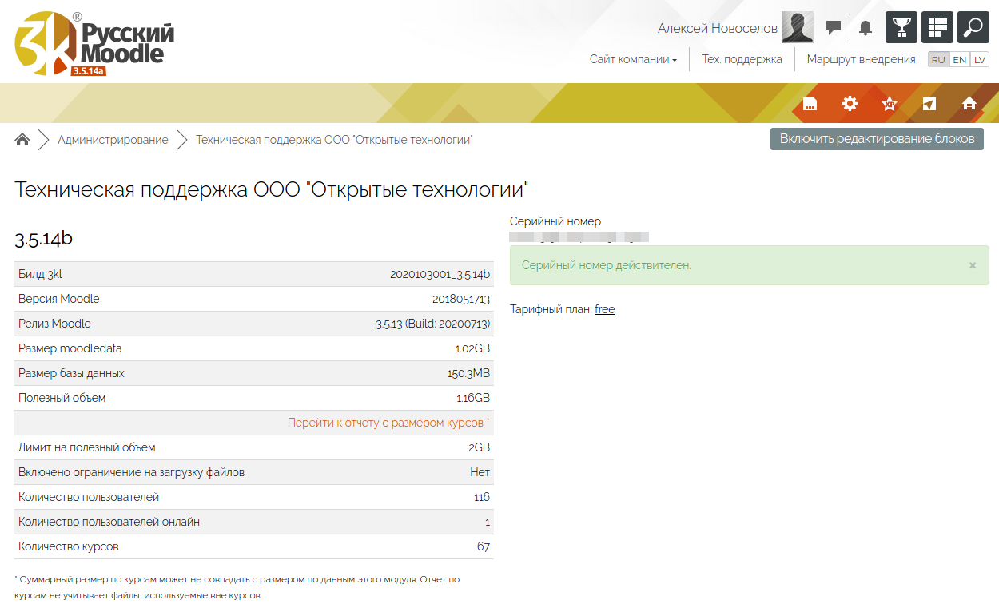Open the notifications bell
This screenshot has width=999, height=608.
[x=865, y=28]
